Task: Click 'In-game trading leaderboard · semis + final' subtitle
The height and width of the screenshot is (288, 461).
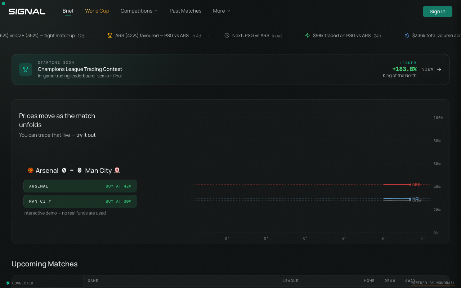Action: tap(80, 76)
